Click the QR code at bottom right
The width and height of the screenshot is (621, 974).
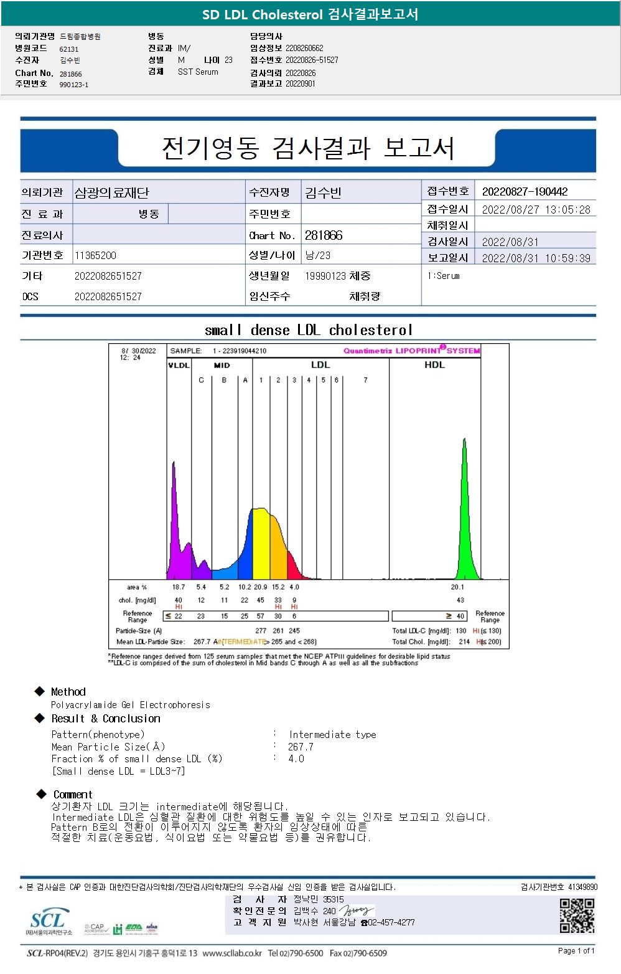coord(577,915)
